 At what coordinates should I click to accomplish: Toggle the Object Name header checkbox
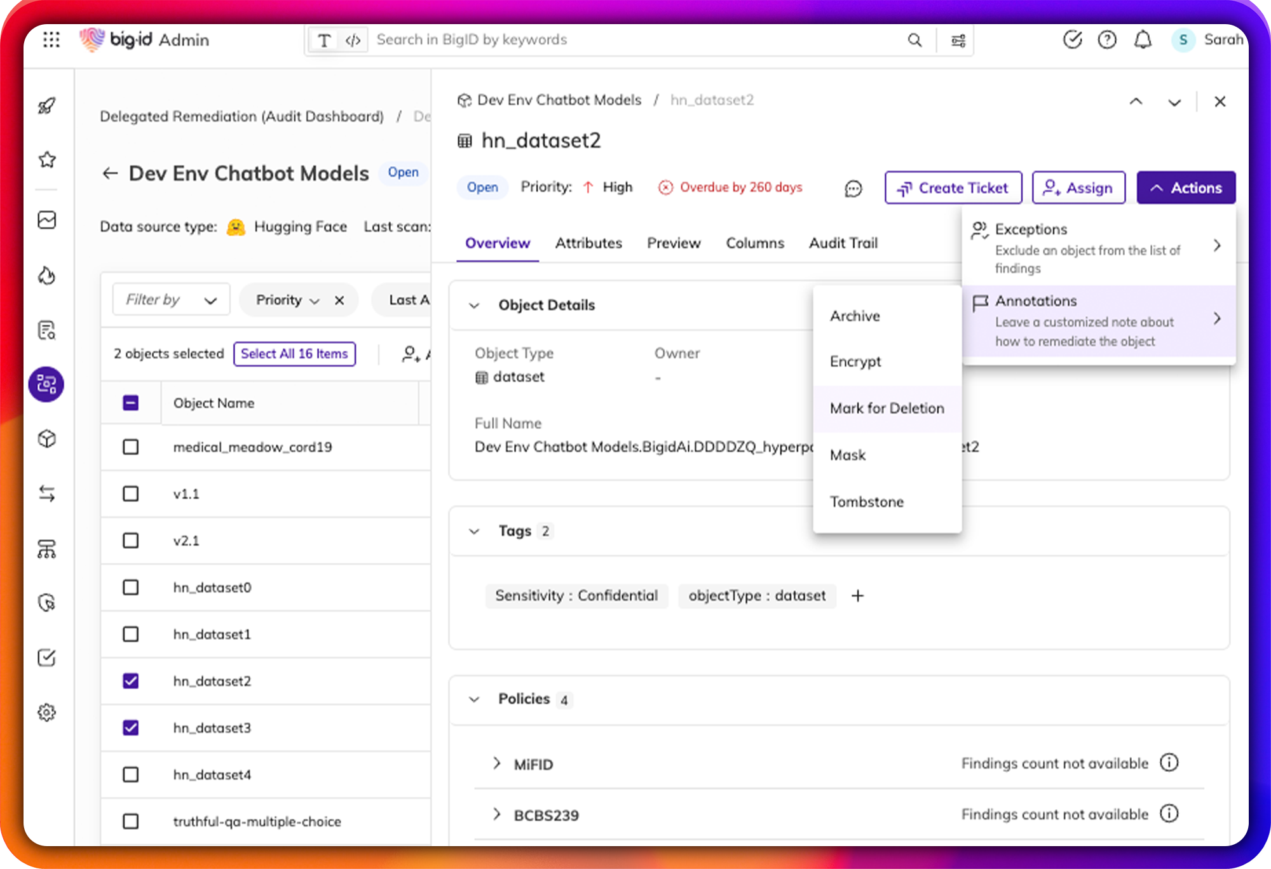pyautogui.click(x=131, y=403)
